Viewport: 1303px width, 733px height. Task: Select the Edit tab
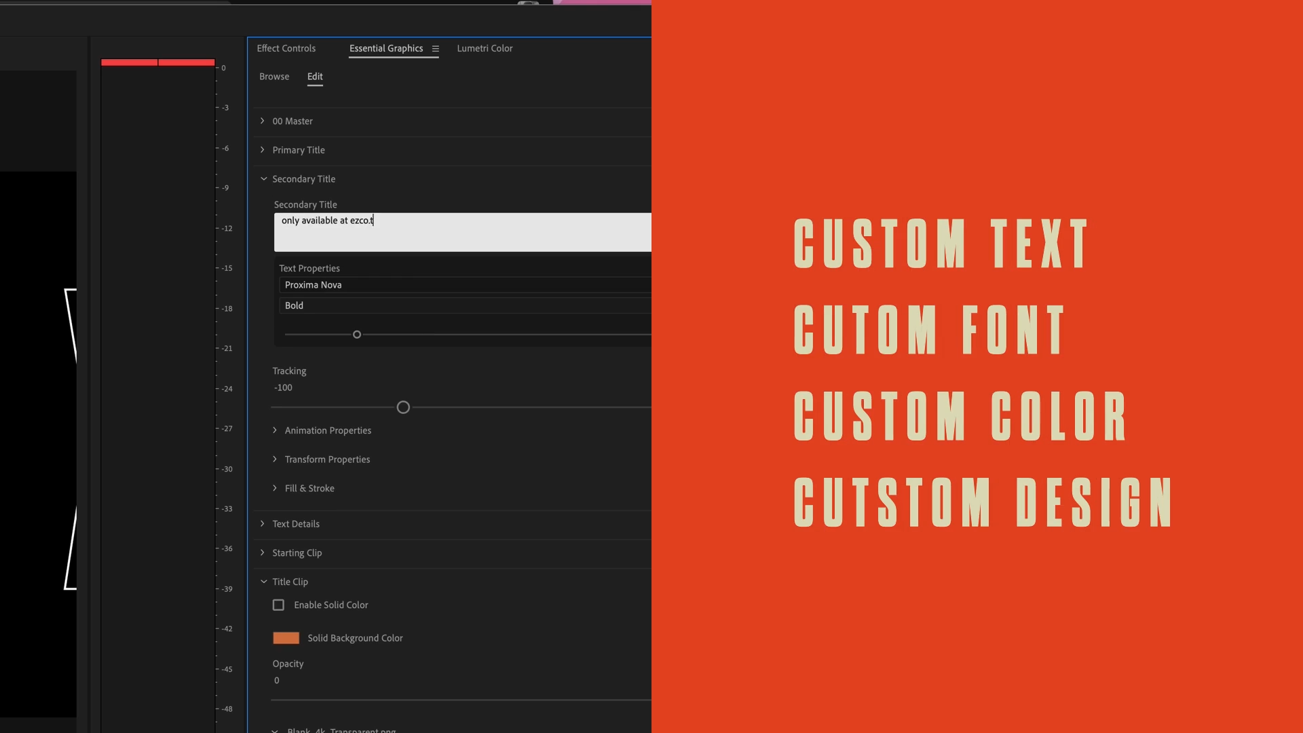pyautogui.click(x=315, y=77)
